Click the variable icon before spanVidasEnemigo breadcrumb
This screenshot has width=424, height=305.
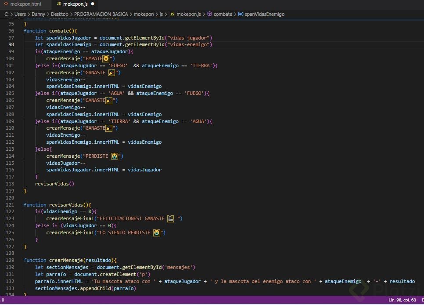pyautogui.click(x=241, y=14)
